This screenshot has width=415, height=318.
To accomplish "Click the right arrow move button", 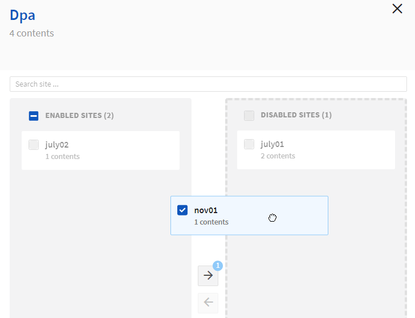I will [x=208, y=276].
